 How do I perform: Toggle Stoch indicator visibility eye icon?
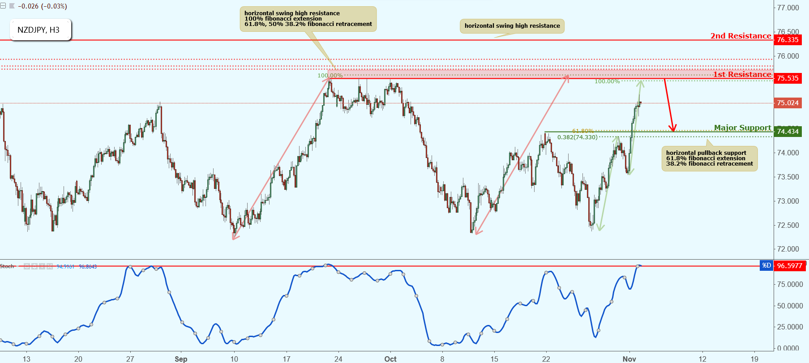click(x=27, y=266)
